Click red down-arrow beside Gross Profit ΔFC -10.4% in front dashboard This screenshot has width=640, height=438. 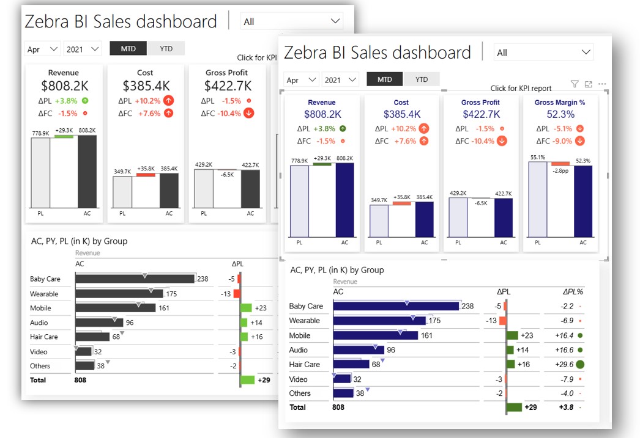point(502,141)
